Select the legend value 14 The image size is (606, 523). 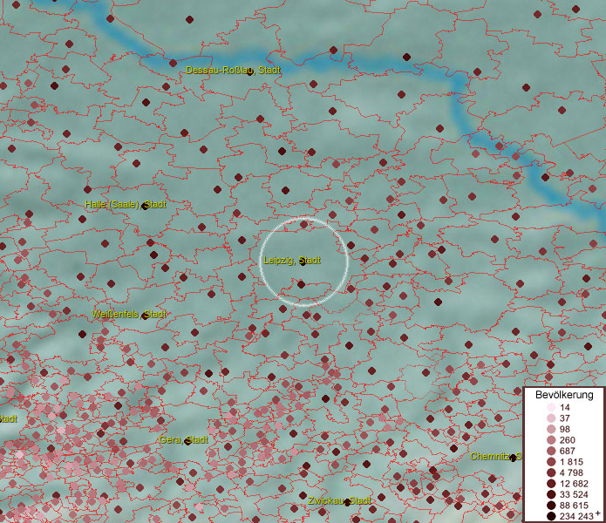pyautogui.click(x=565, y=407)
